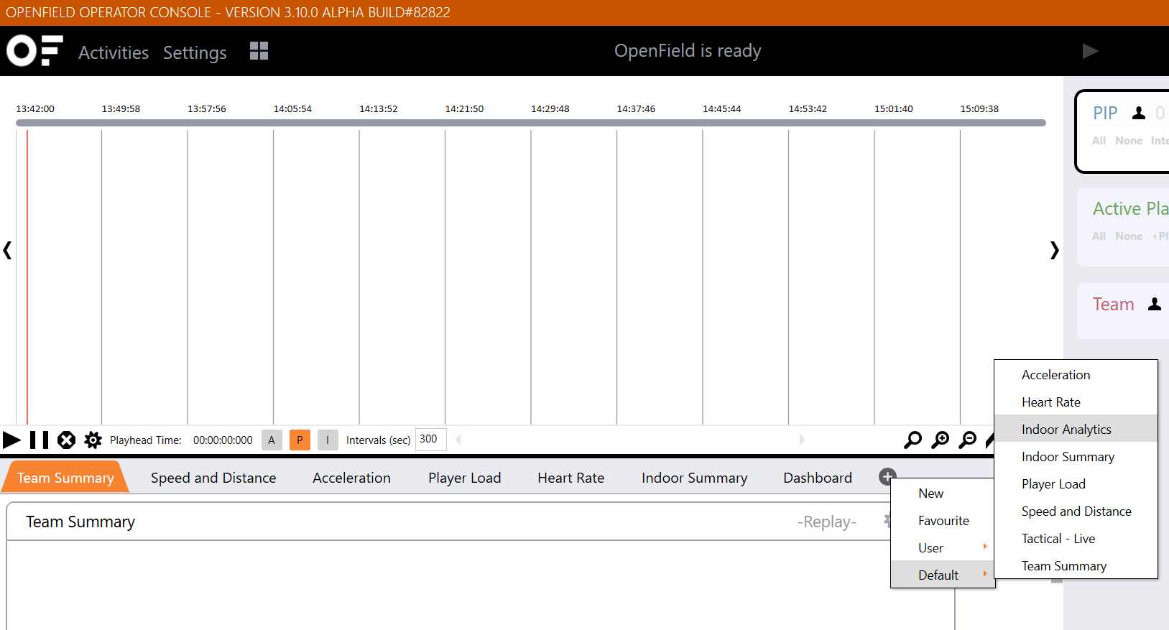The width and height of the screenshot is (1169, 630).
Task: Click the Team player silhouette icon
Action: pos(1155,304)
